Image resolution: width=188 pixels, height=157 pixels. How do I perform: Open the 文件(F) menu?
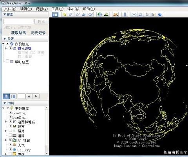pos(10,9)
